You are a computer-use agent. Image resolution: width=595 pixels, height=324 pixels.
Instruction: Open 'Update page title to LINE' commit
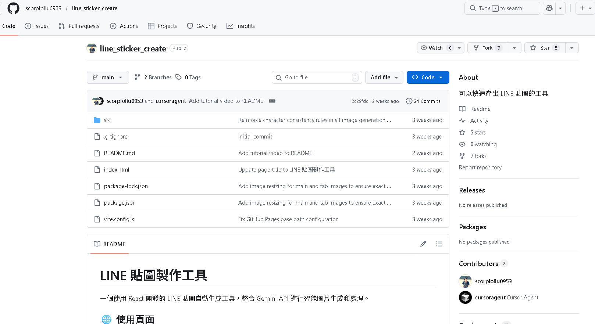click(x=286, y=170)
